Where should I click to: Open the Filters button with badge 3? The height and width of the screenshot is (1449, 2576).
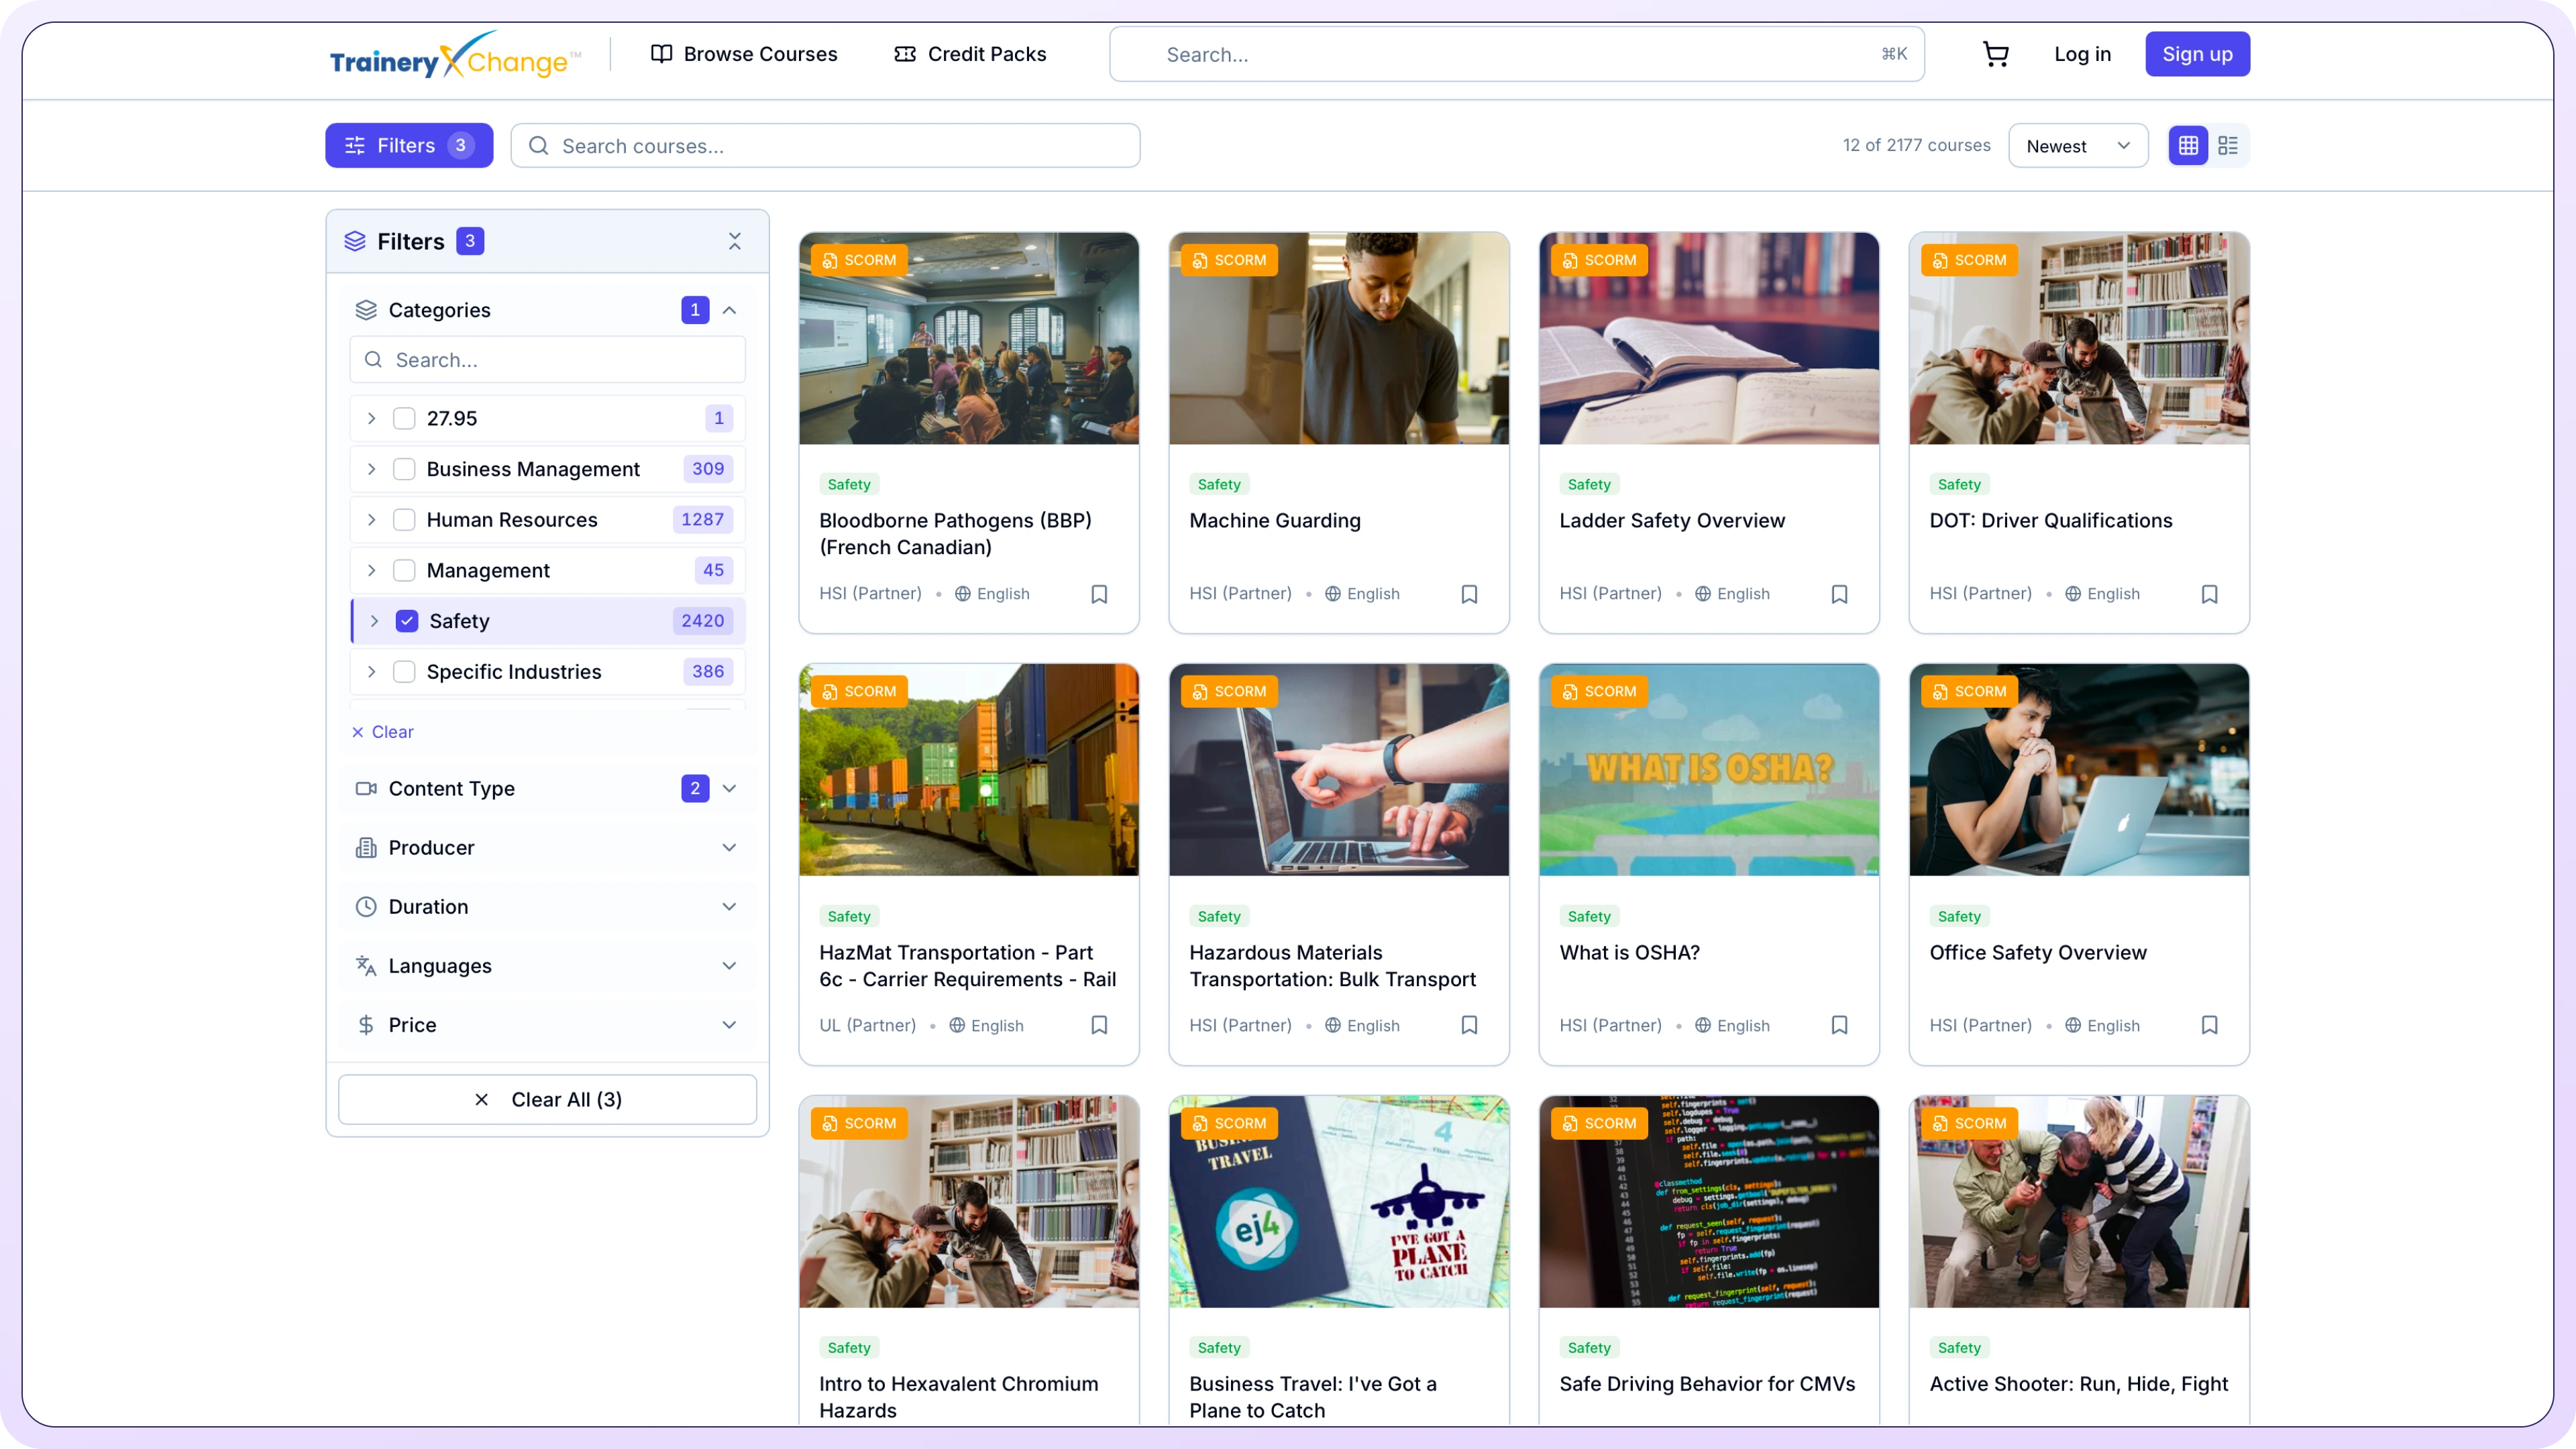click(408, 145)
